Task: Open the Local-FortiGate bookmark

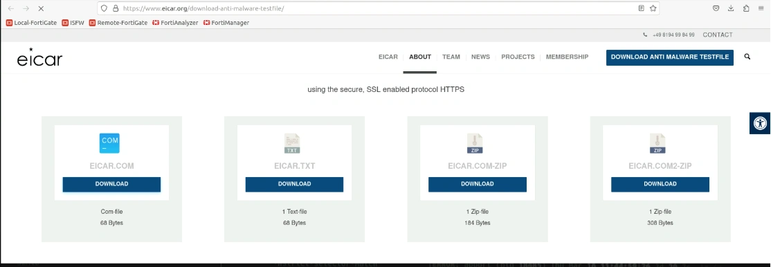Action: click(31, 23)
